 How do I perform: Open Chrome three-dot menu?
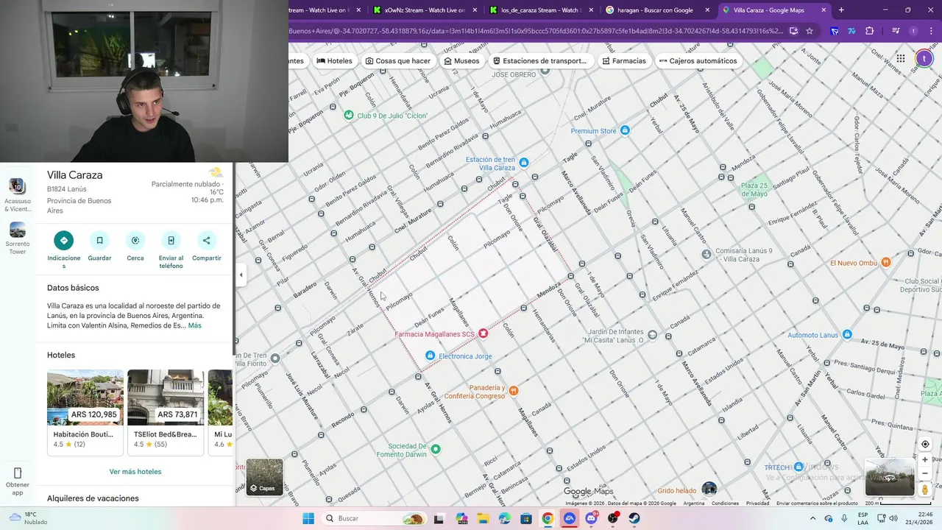932,31
